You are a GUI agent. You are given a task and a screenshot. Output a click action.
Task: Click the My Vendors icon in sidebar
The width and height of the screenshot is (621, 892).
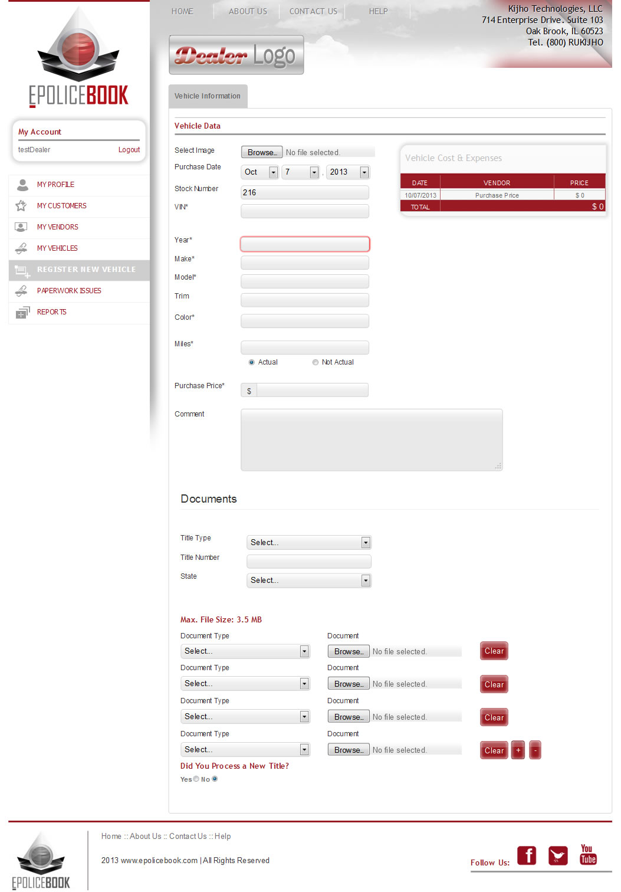(21, 227)
